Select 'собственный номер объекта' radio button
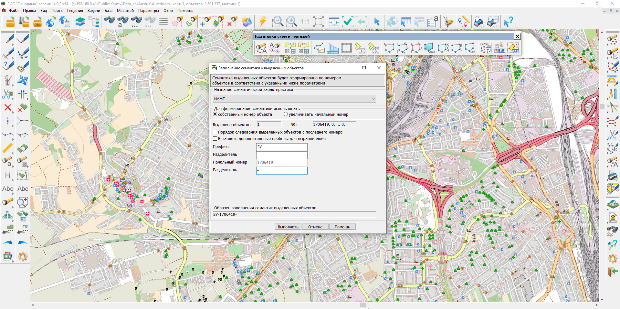 click(215, 115)
